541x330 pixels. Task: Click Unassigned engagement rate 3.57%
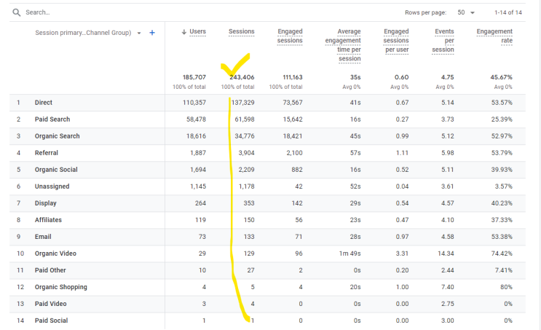click(x=504, y=186)
